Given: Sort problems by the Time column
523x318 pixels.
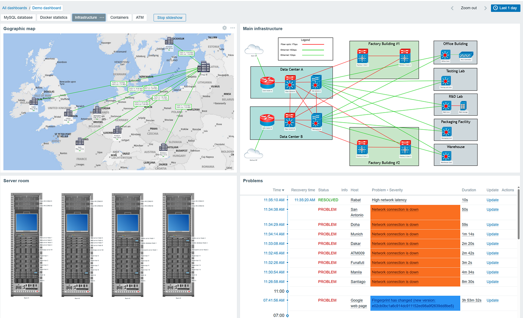Looking at the screenshot, I should coord(278,190).
